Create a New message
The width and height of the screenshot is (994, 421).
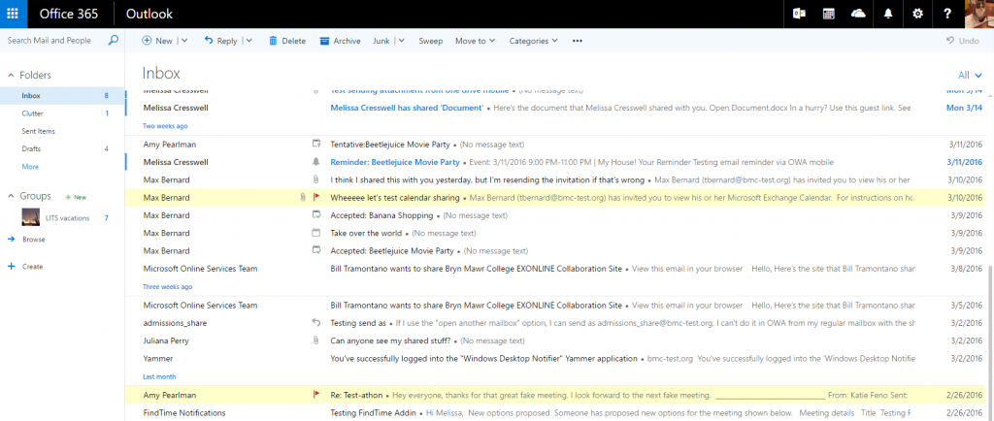[157, 41]
